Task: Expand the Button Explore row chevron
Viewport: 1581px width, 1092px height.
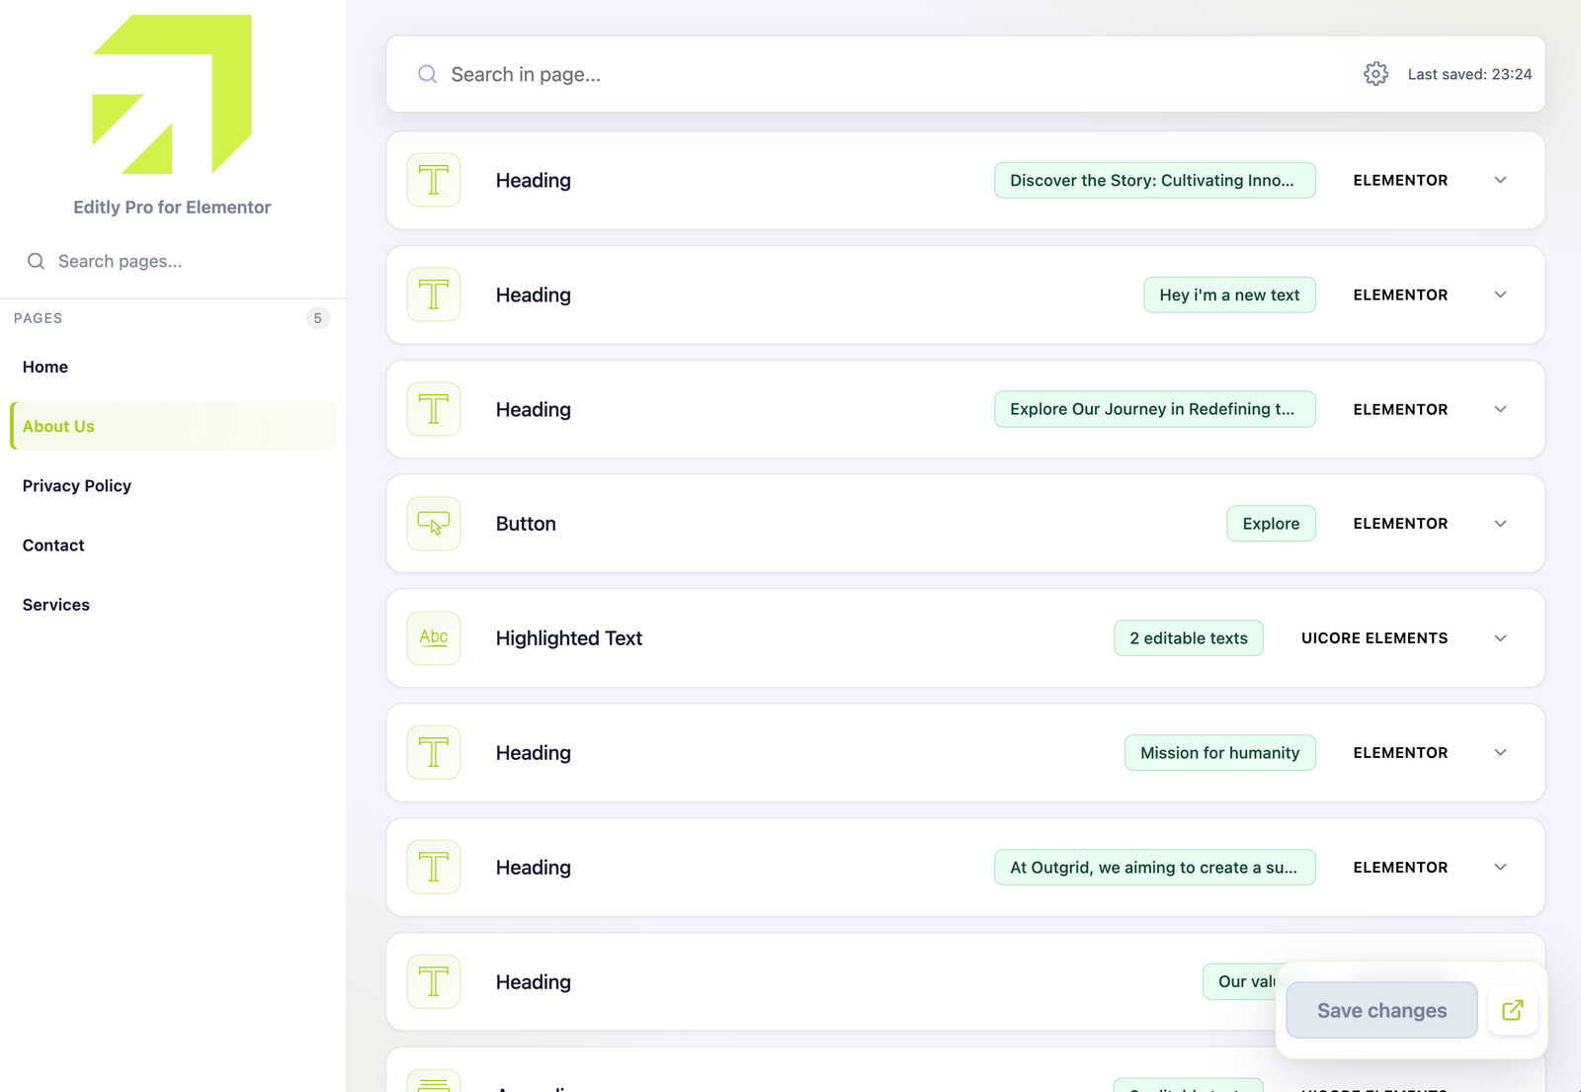Action: pyautogui.click(x=1500, y=524)
